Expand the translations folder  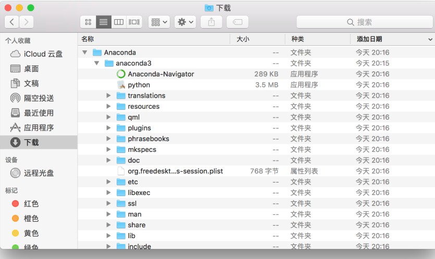point(108,96)
